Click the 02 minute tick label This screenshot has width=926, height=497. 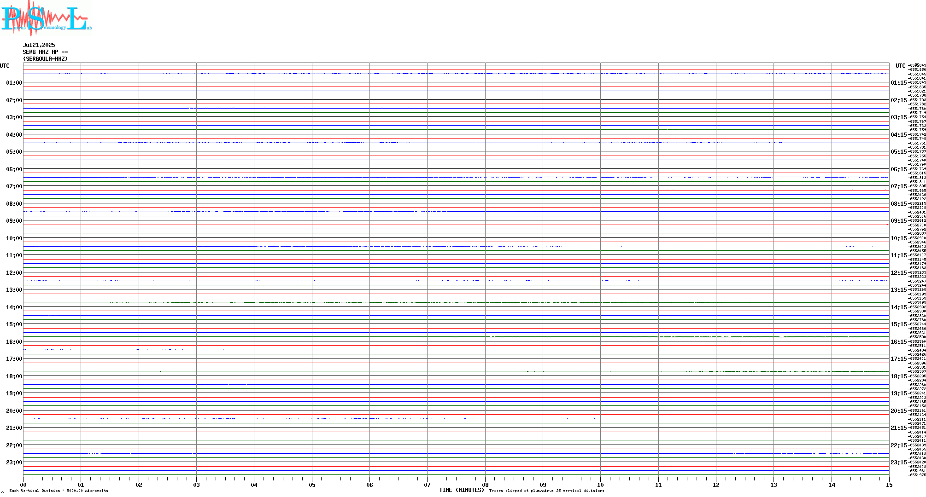pos(139,485)
